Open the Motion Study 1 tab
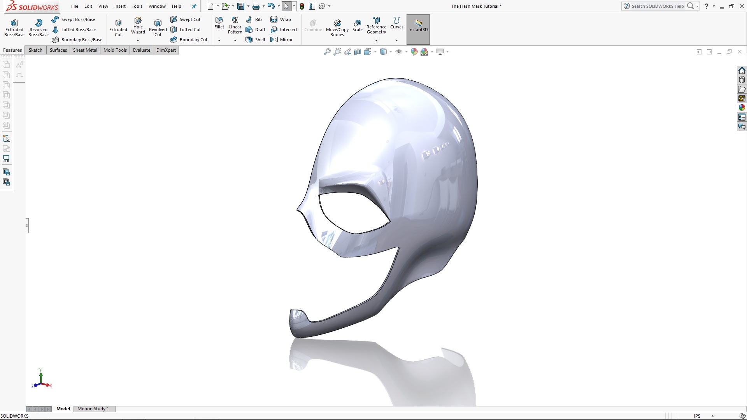Image resolution: width=747 pixels, height=420 pixels. 93,409
